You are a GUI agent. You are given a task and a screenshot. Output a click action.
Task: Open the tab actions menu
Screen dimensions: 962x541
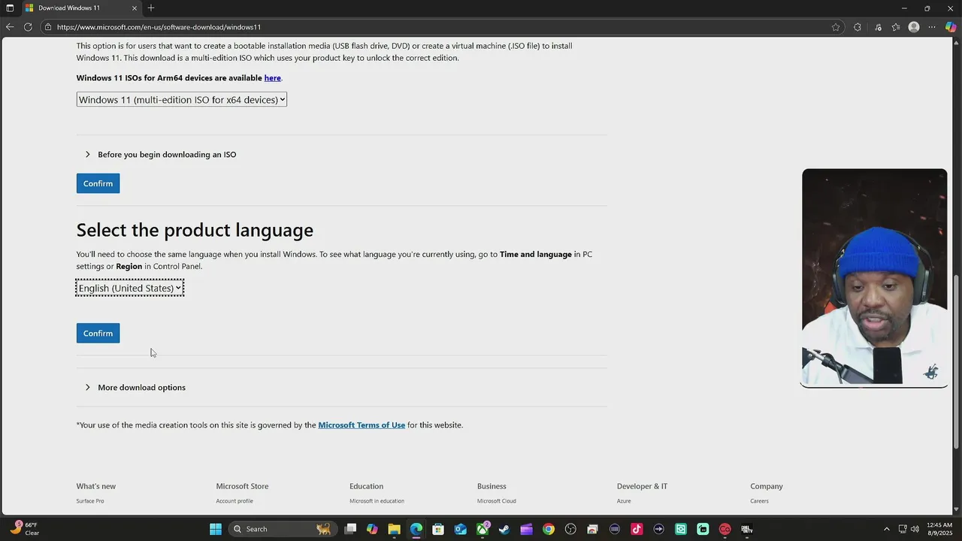pyautogui.click(x=10, y=8)
